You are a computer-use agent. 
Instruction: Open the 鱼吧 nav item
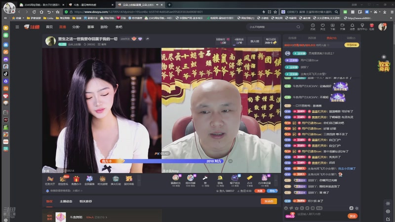[118, 27]
